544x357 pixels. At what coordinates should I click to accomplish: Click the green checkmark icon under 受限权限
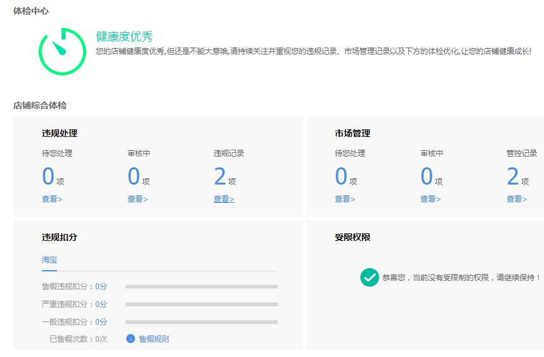pyautogui.click(x=369, y=277)
